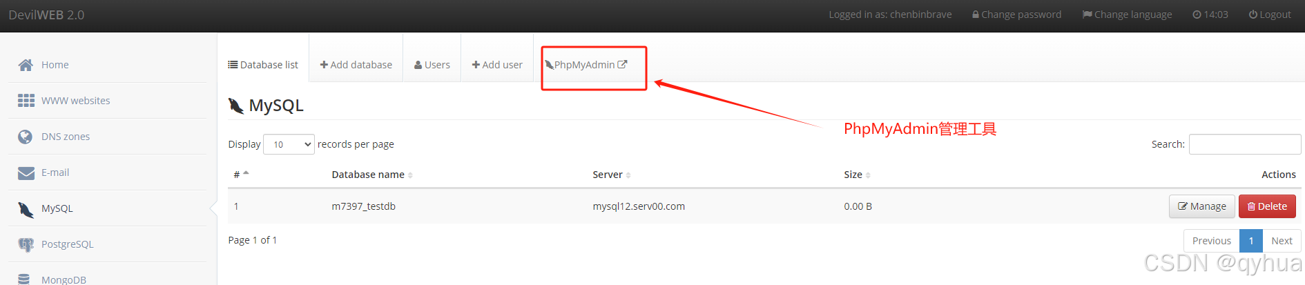Open the MySQL dolphin icon in sidebar
This screenshot has width=1305, height=285.
26,209
